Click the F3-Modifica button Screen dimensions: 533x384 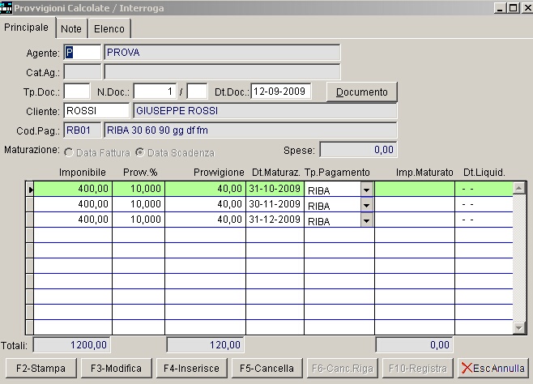pos(117,369)
